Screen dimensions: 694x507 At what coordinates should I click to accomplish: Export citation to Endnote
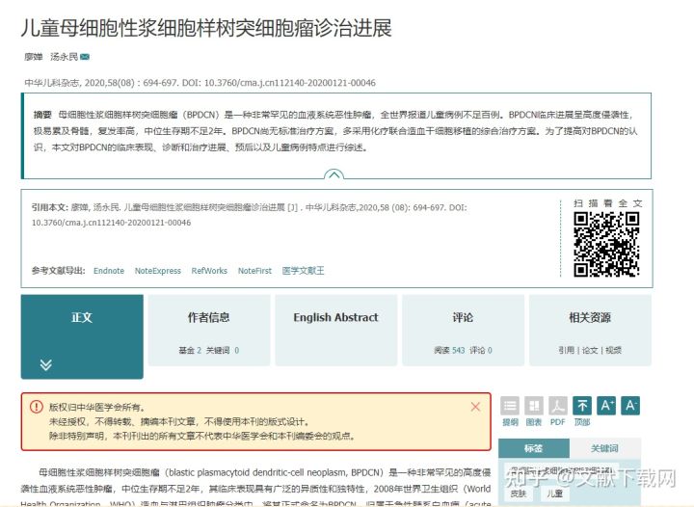(x=109, y=271)
